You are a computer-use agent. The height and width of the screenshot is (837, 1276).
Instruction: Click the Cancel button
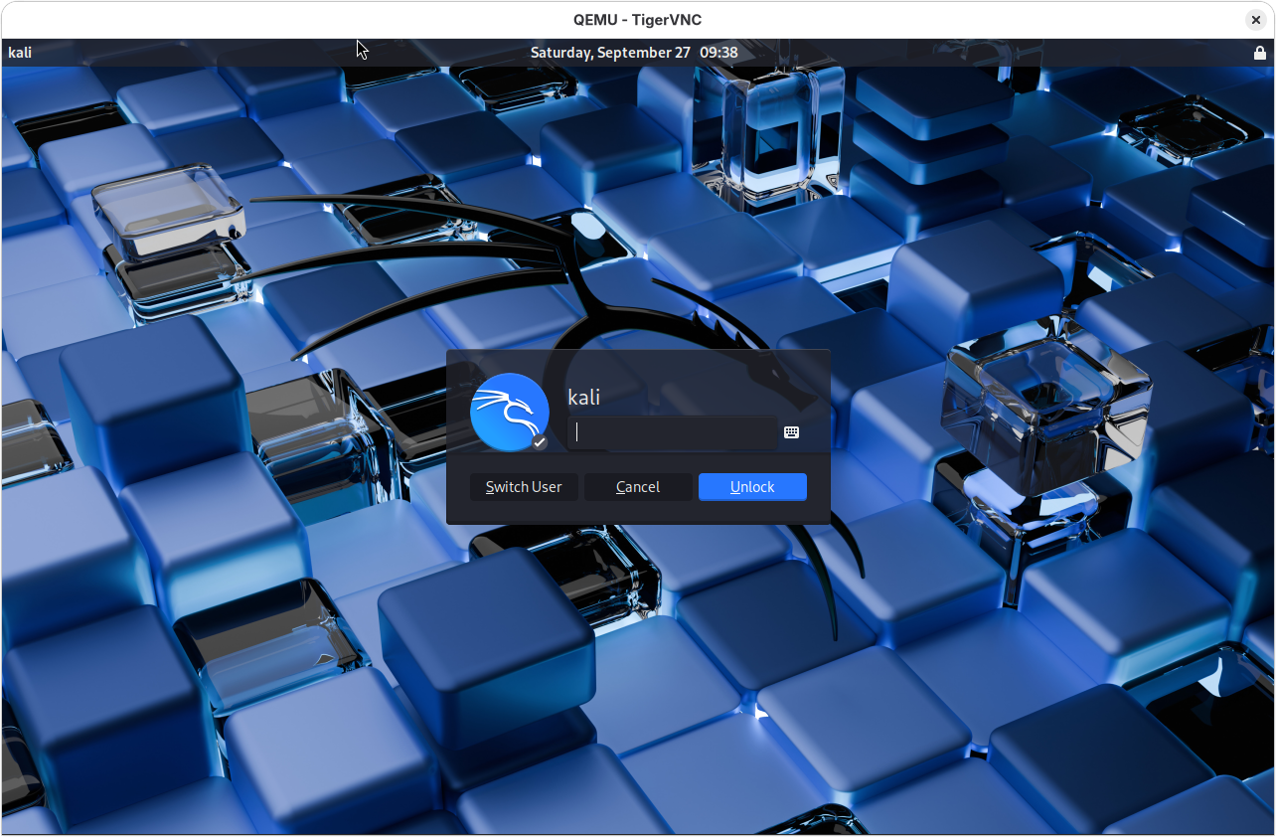pos(637,486)
